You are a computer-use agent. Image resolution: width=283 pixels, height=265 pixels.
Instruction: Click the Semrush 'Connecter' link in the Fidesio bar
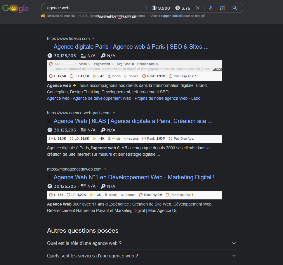click(x=217, y=69)
